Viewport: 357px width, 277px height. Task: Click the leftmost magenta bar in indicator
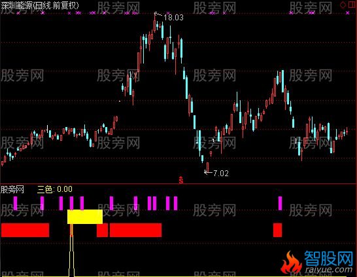tap(16, 203)
